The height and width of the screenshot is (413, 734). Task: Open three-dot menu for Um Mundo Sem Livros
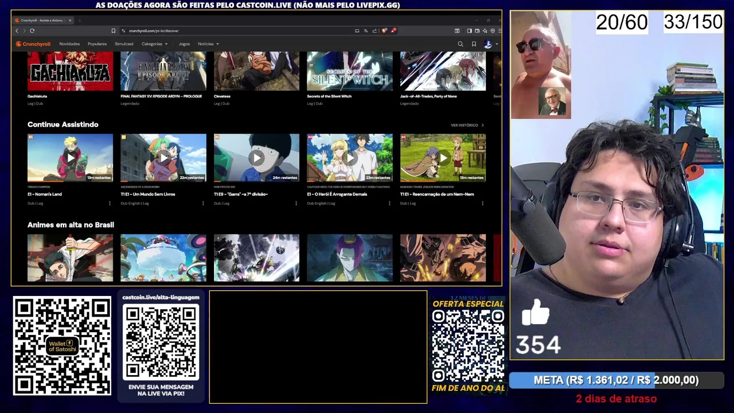click(x=202, y=203)
